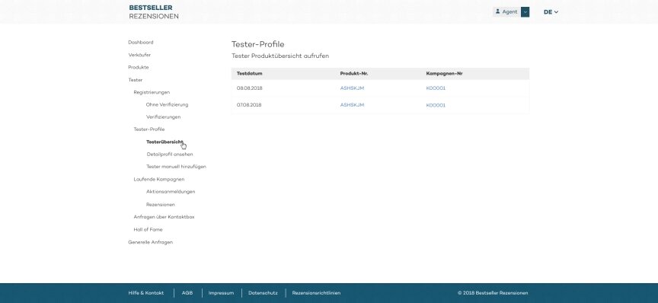Click Tester Produktübersicht aufrufen subtitle
This screenshot has width=658, height=303.
point(280,56)
